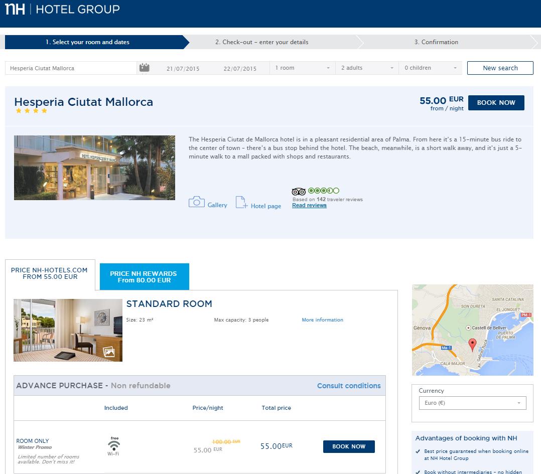Click the TripAdvisor green rating circles
This screenshot has height=474, width=541.
point(324,191)
